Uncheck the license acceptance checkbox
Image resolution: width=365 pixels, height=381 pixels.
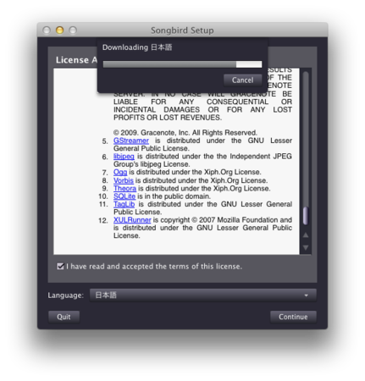coord(60,266)
